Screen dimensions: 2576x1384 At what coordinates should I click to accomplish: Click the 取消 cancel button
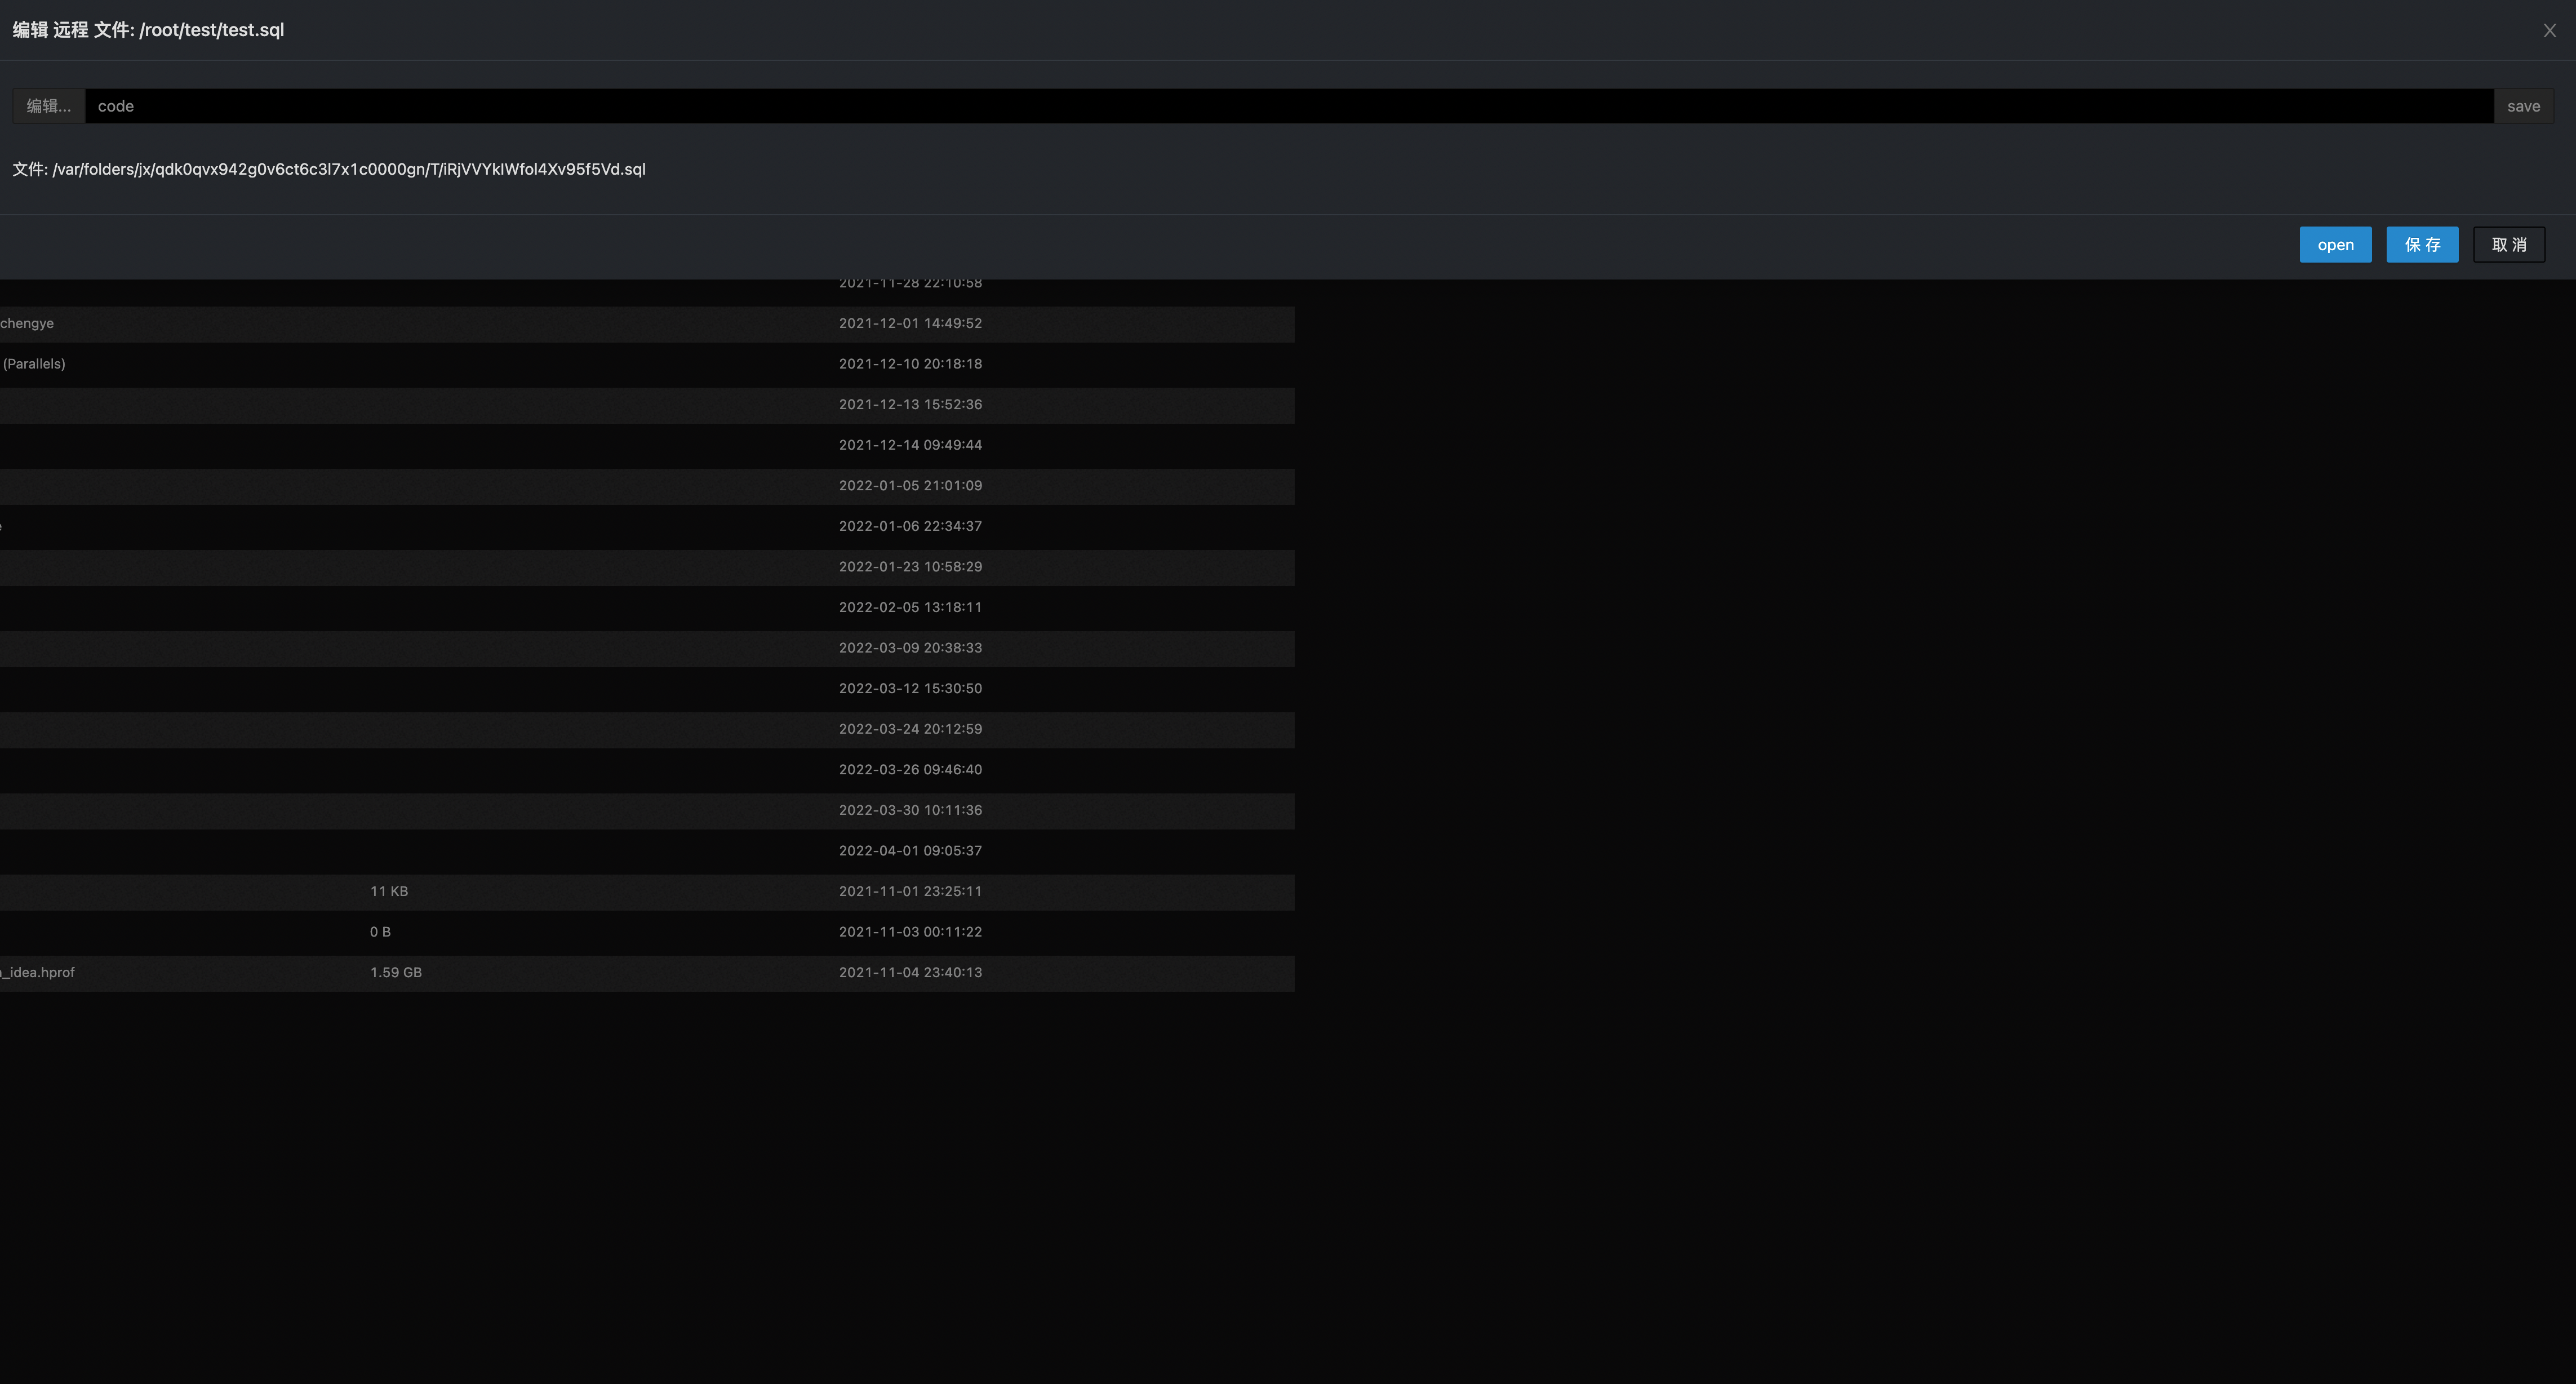[2508, 245]
